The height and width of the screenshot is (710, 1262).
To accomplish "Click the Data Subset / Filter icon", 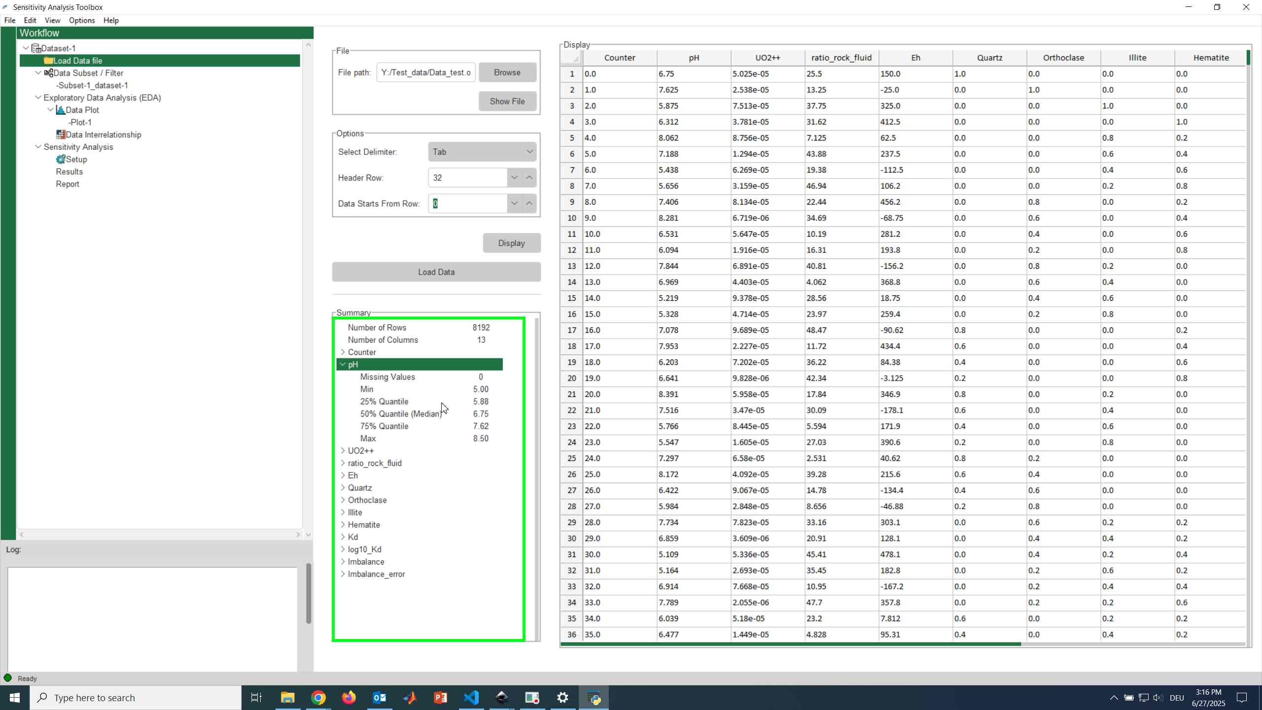I will [x=48, y=73].
